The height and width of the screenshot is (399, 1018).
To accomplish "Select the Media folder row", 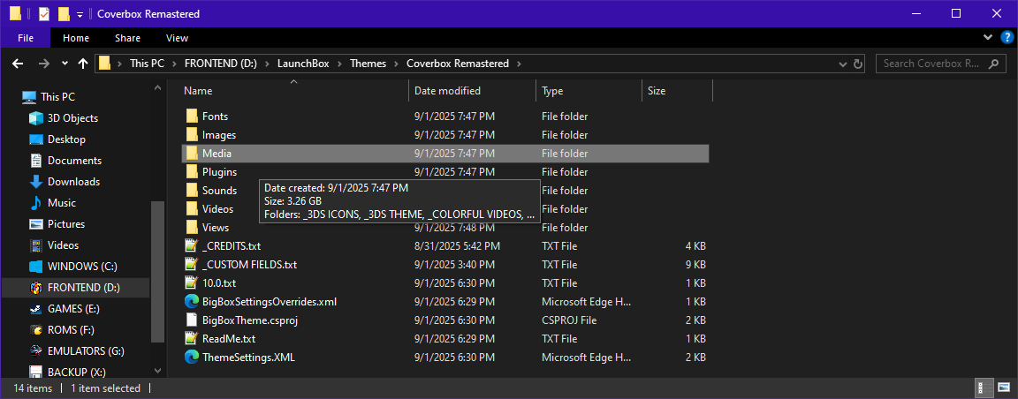I will (444, 154).
